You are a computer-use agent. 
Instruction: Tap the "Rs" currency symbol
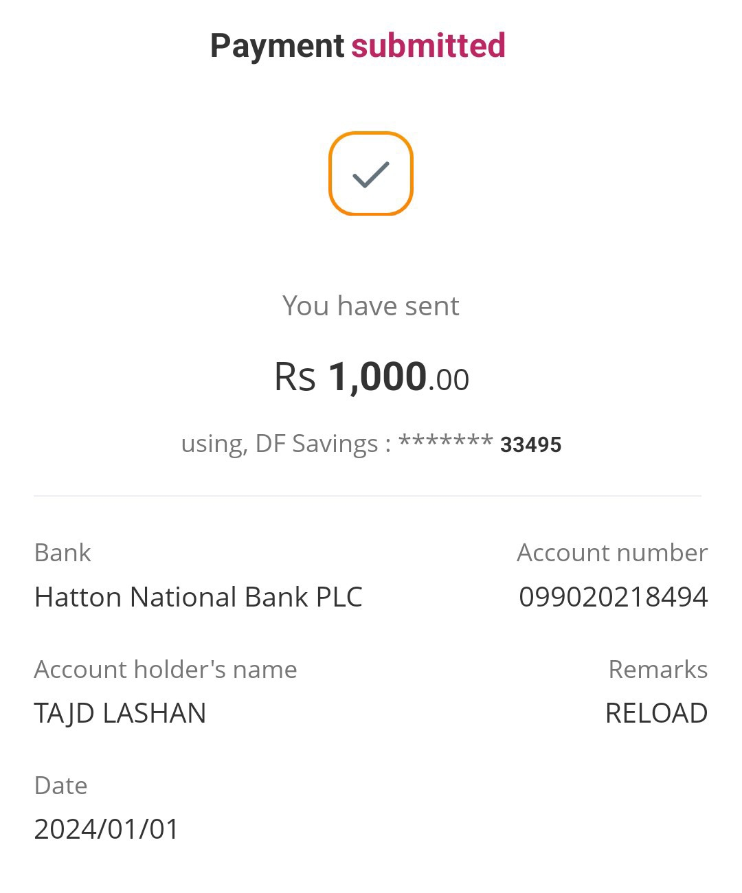(295, 378)
